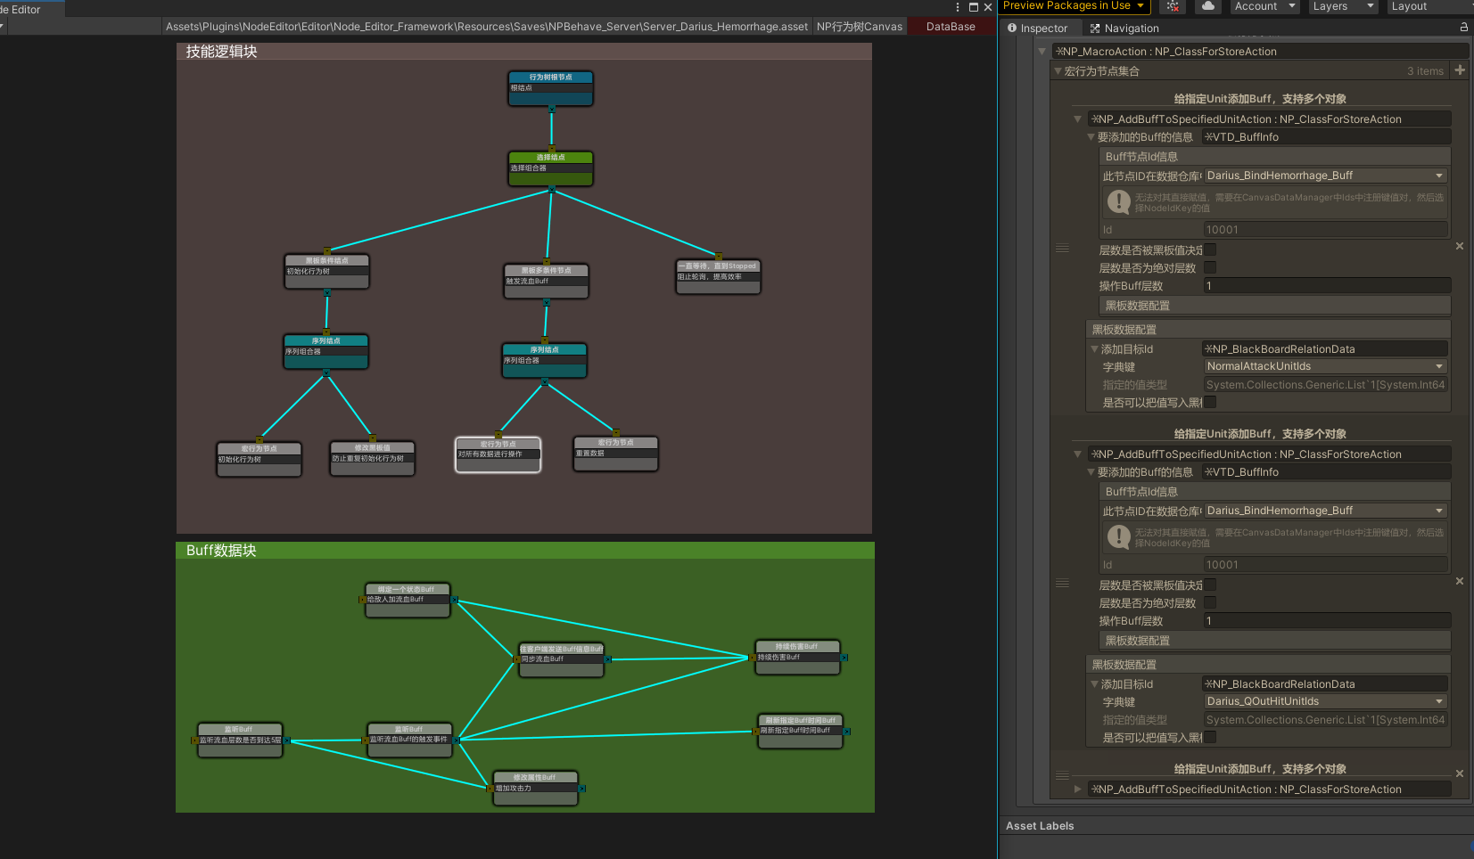Switch to the DataBase tab

tap(949, 26)
